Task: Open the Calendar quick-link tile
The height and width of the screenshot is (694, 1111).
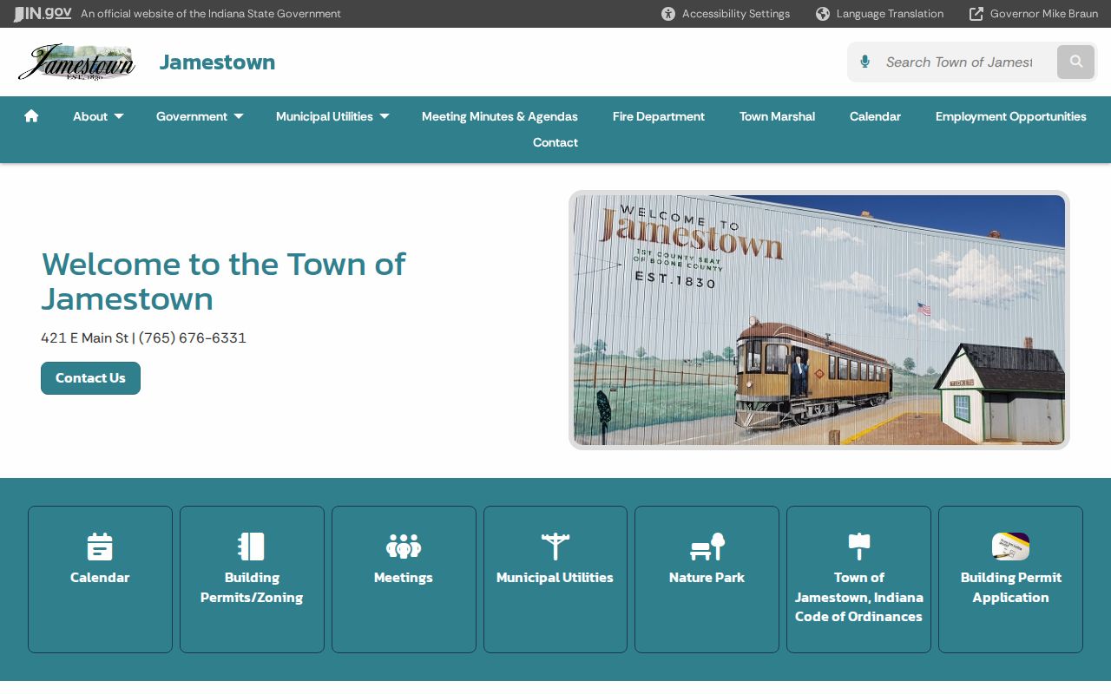Action: pos(100,579)
